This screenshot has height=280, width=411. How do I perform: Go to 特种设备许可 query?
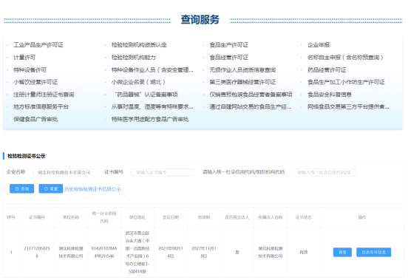(30, 70)
